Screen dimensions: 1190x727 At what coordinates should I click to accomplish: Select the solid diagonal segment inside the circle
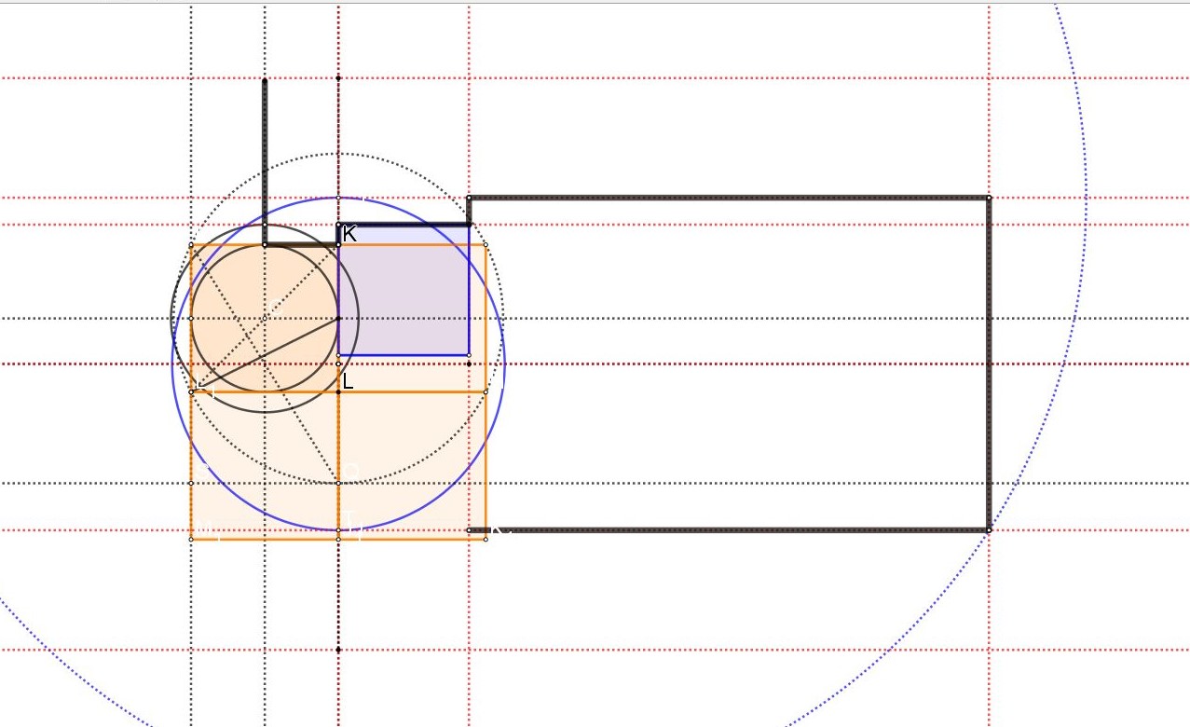268,352
